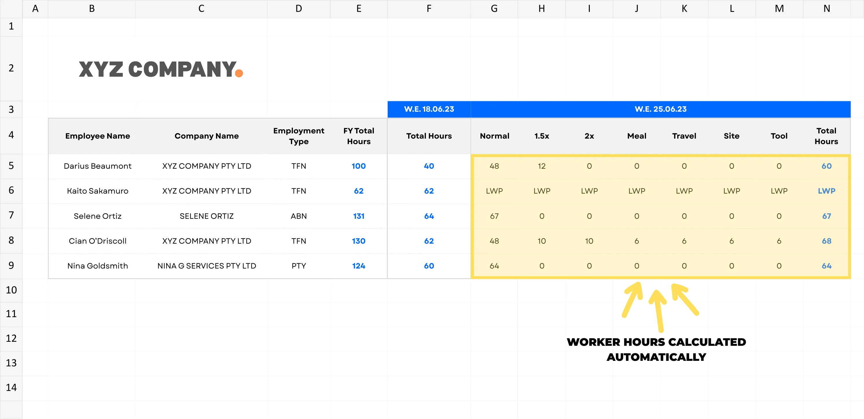Select Cian O'Driscoll's weekly total 68
This screenshot has height=419, width=864.
(x=826, y=241)
